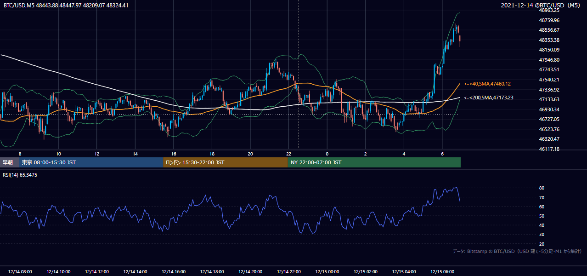Click the orange 40 SMA line end
This screenshot has height=276, width=587.
tap(460, 84)
